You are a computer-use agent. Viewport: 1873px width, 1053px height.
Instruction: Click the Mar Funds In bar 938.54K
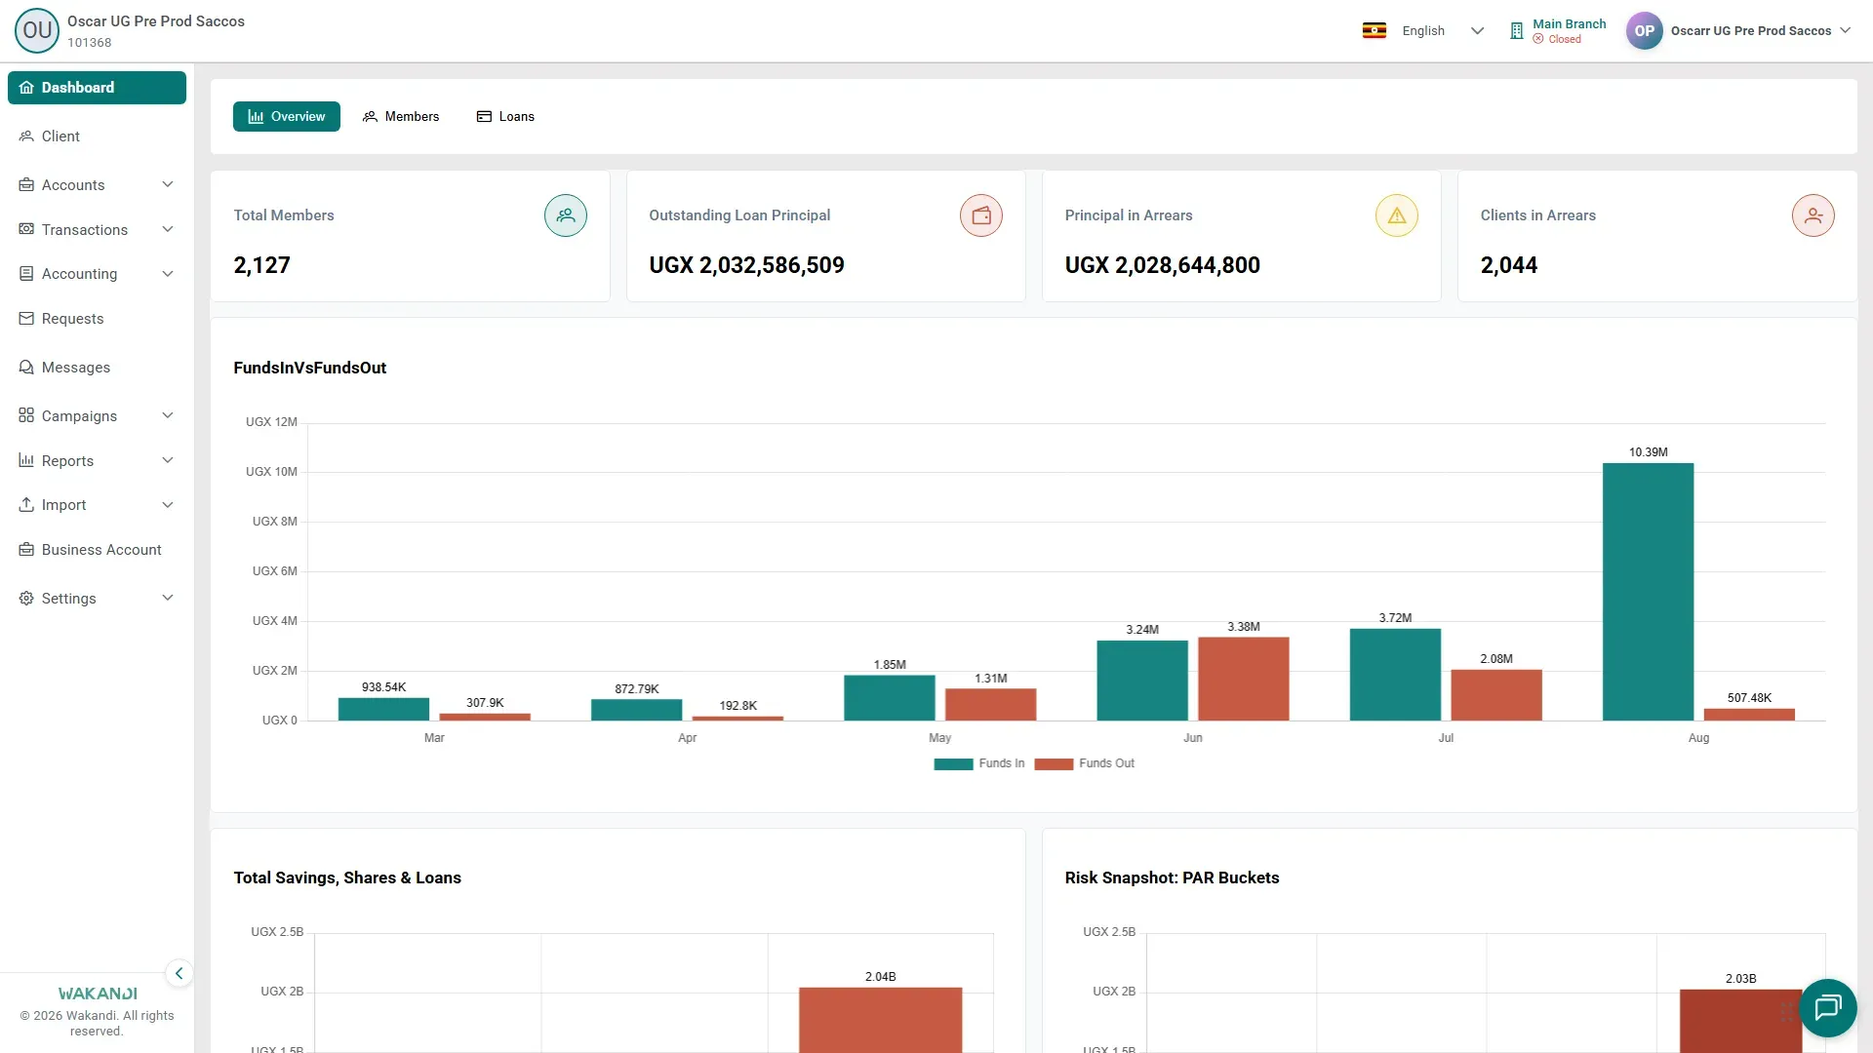coord(383,709)
